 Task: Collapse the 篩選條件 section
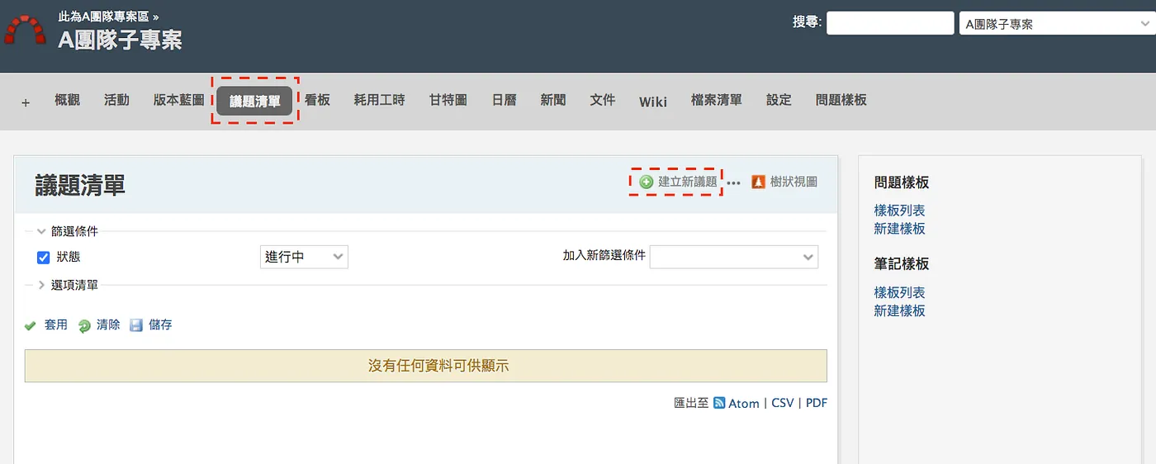68,231
